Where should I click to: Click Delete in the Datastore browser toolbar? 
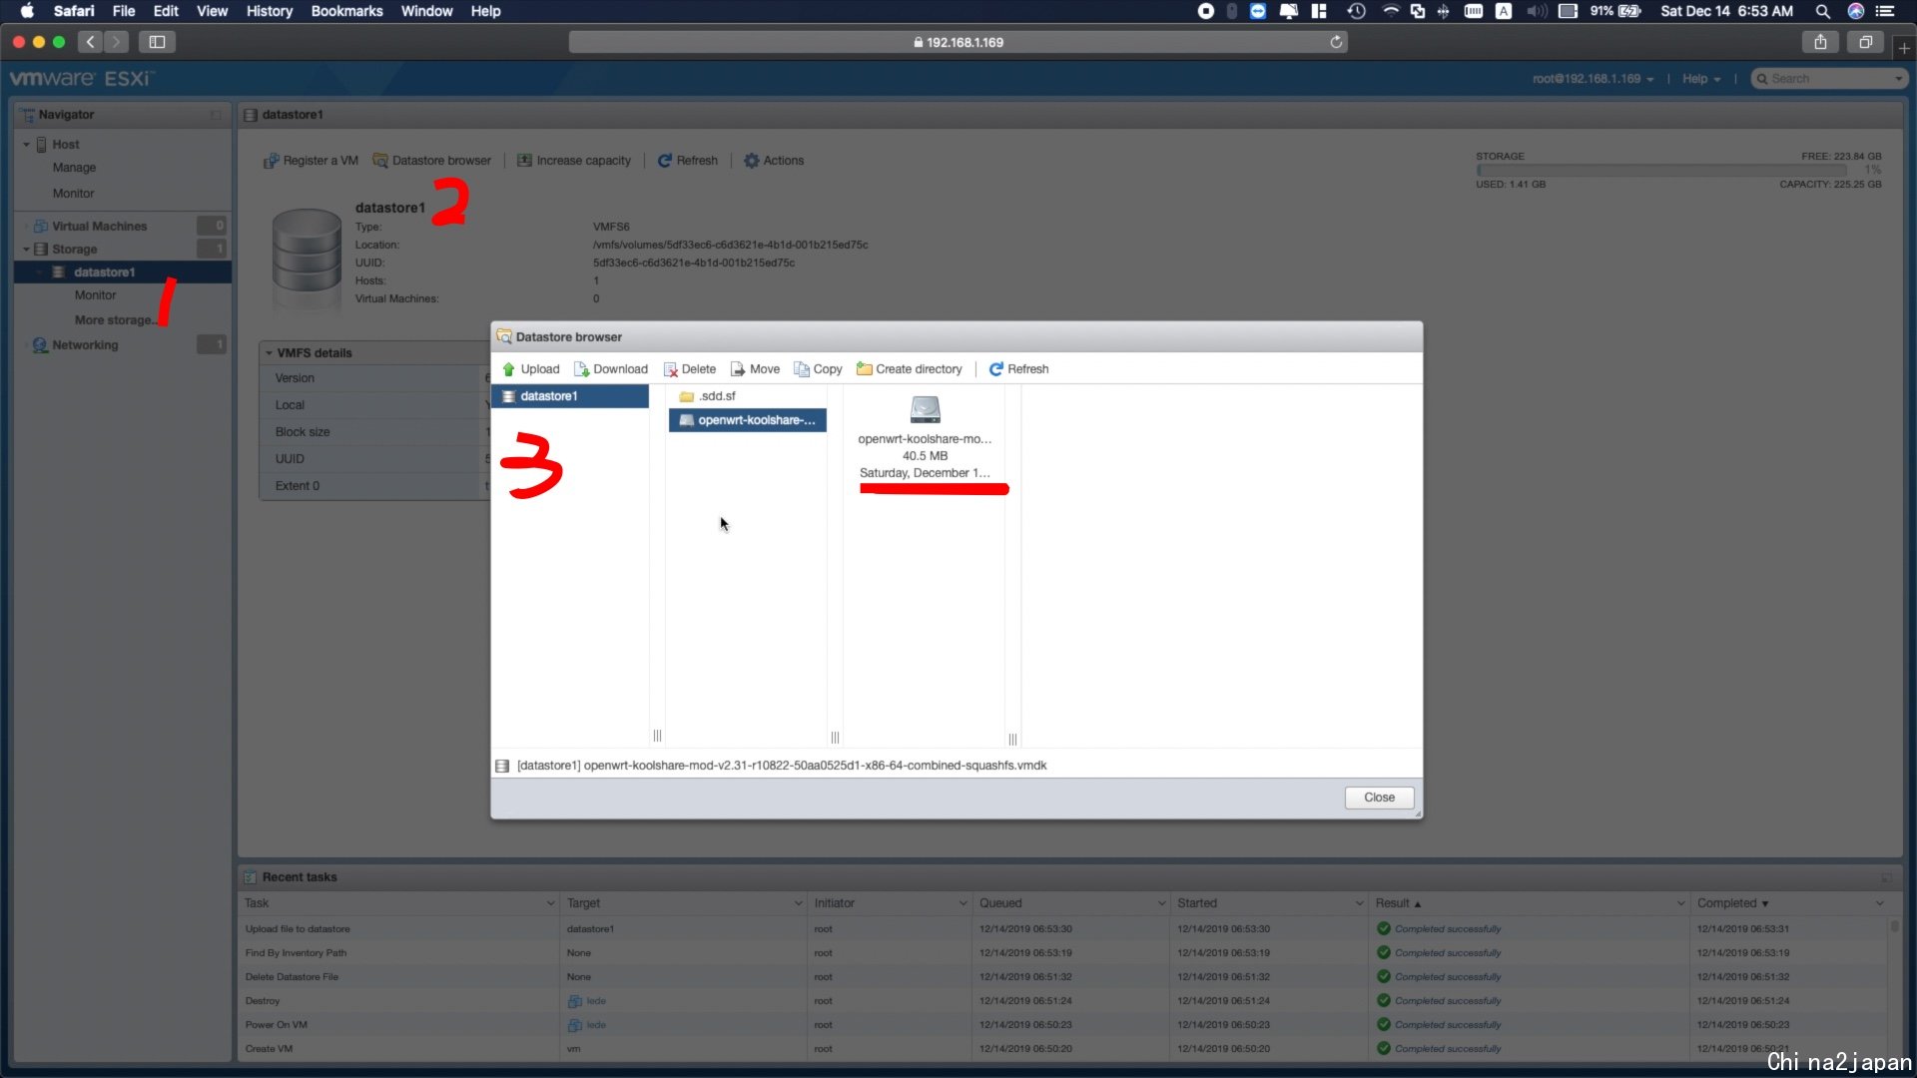pos(690,369)
